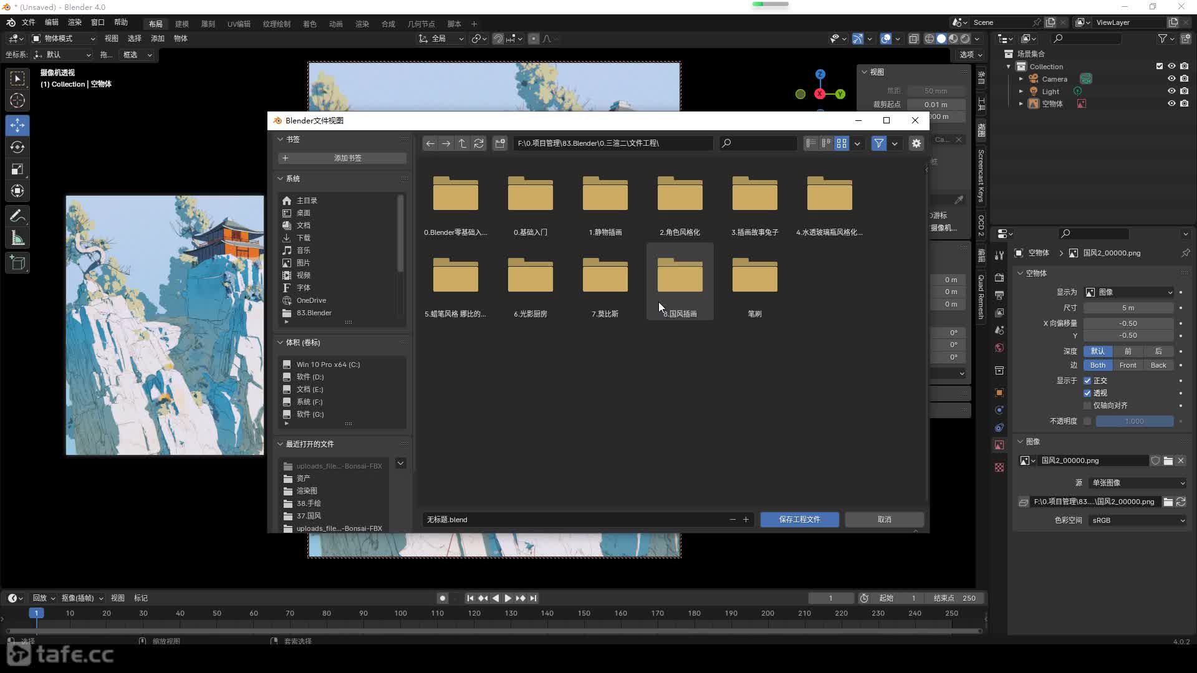Click 取消 button in file dialog
The width and height of the screenshot is (1197, 673).
(884, 520)
